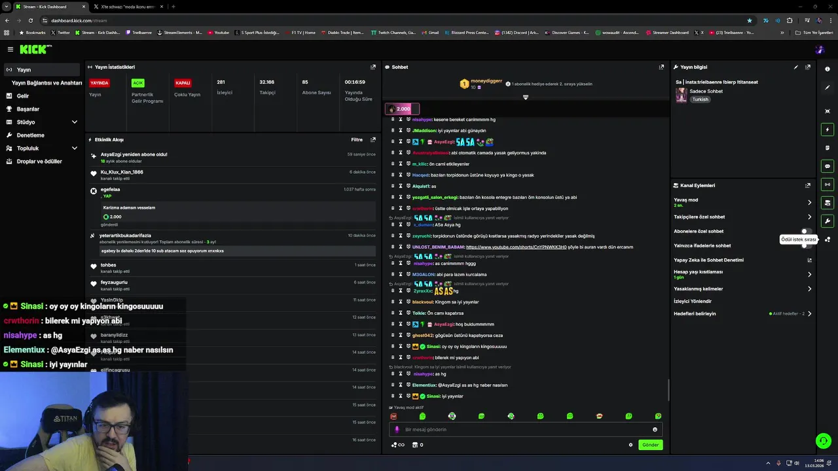Viewport: 838px width, 471px height.
Task: Click the broadcast signal icon in right sidebar
Action: tap(828, 184)
